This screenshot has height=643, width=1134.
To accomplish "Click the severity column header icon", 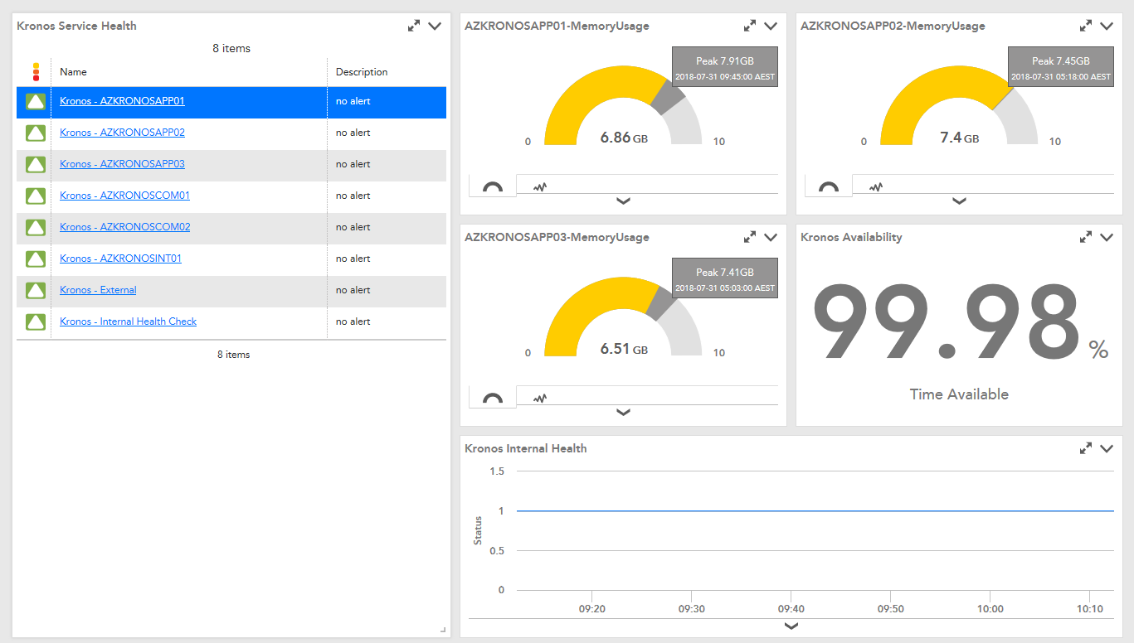I will point(36,72).
